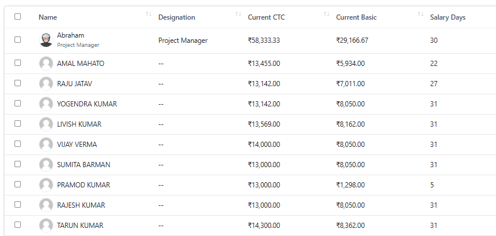The image size is (496, 236).
Task: Check the box for Abraham's row
Action: click(17, 40)
